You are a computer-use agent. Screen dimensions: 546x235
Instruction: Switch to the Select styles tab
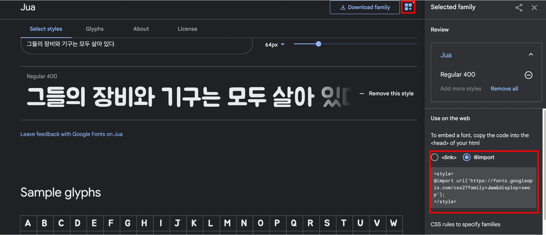pos(46,29)
